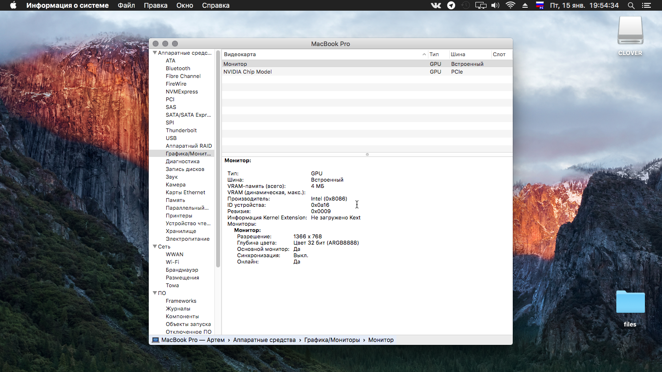Image resolution: width=662 pixels, height=372 pixels.
Task: Select Bluetooth in the sidebar
Action: coord(178,68)
